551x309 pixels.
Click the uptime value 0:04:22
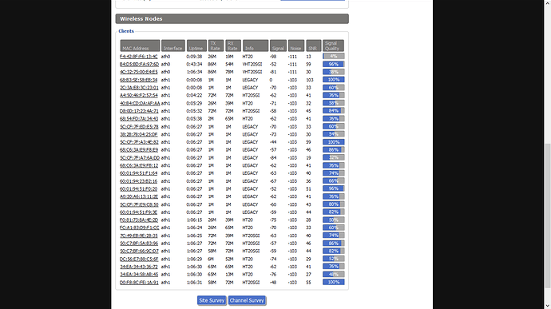click(x=194, y=95)
